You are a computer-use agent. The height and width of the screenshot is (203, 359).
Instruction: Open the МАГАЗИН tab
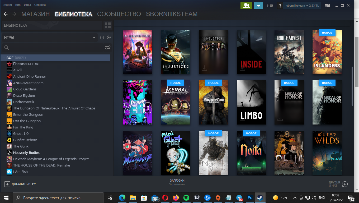pos(35,14)
